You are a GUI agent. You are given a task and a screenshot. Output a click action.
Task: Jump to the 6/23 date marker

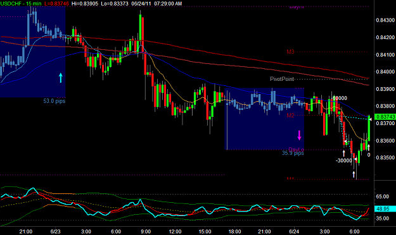click(55, 231)
